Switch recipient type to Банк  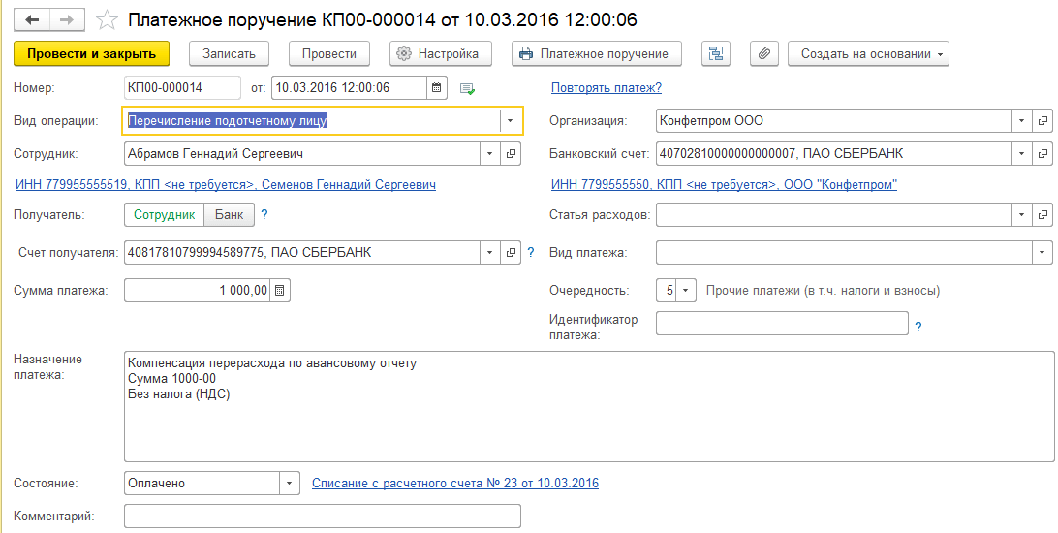[x=229, y=215]
